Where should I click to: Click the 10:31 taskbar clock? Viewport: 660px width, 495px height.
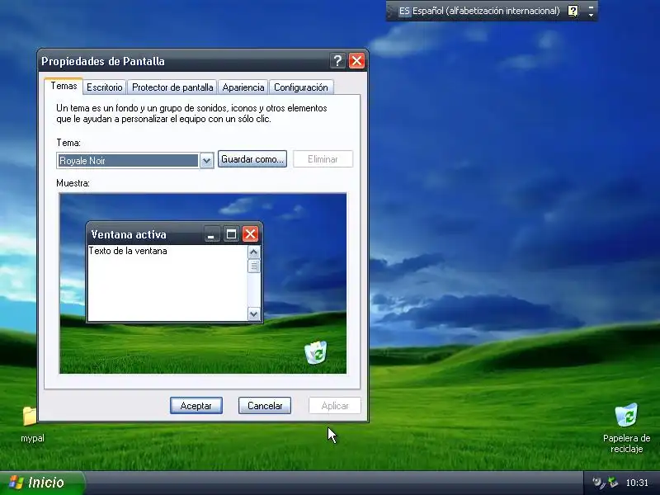tap(637, 483)
